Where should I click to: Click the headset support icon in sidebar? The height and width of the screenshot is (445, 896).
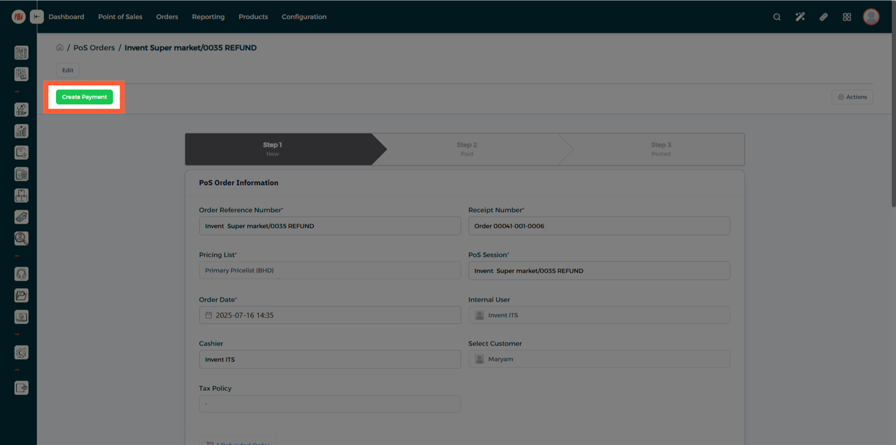(22, 274)
